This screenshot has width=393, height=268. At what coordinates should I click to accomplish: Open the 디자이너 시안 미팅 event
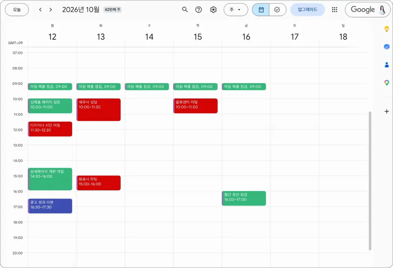coord(50,129)
